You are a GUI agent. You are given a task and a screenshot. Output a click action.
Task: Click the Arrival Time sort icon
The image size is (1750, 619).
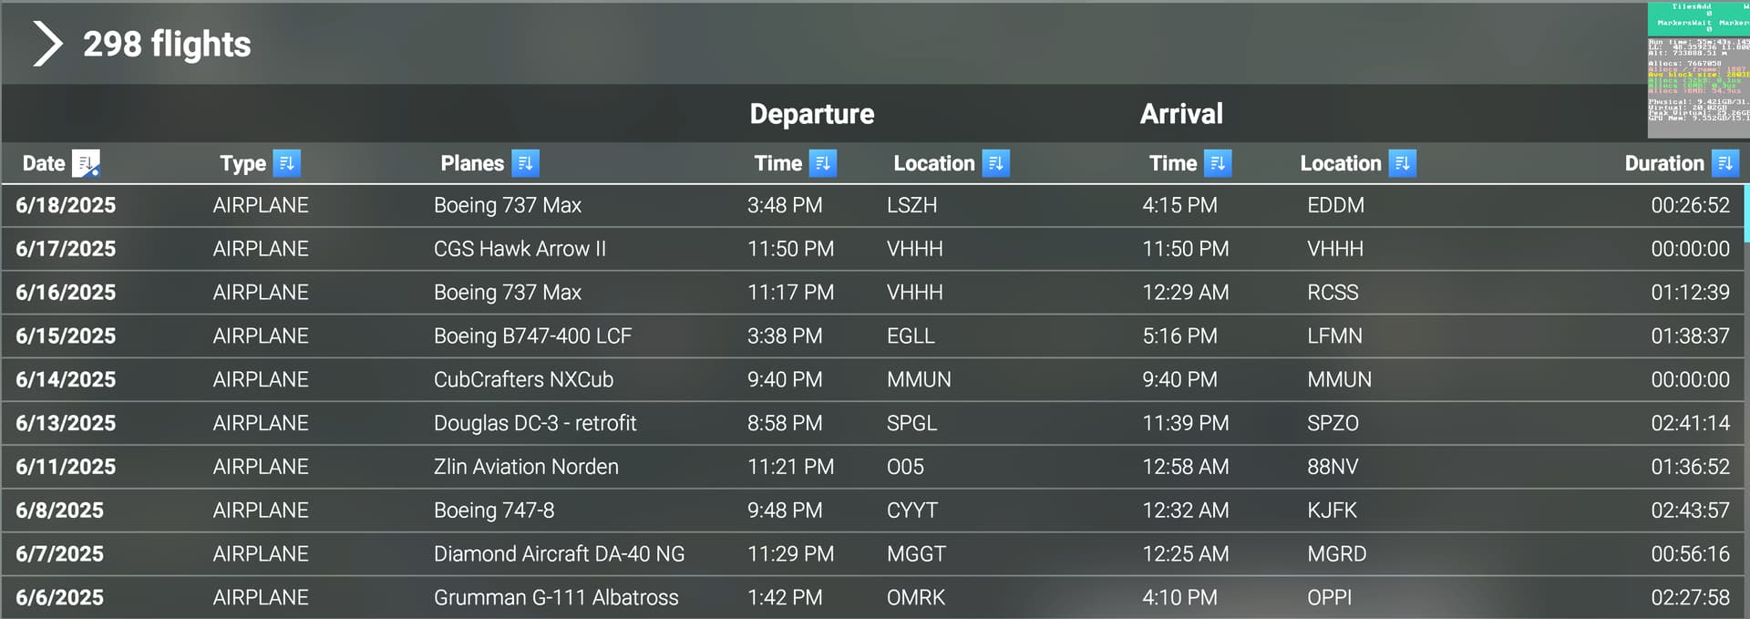pos(1218,163)
